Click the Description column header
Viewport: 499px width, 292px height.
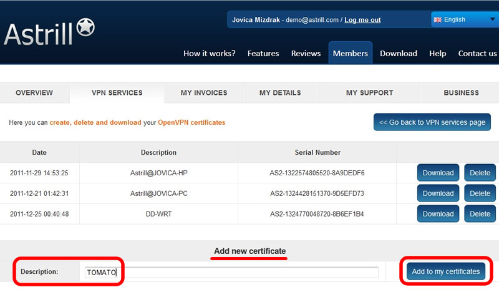158,152
